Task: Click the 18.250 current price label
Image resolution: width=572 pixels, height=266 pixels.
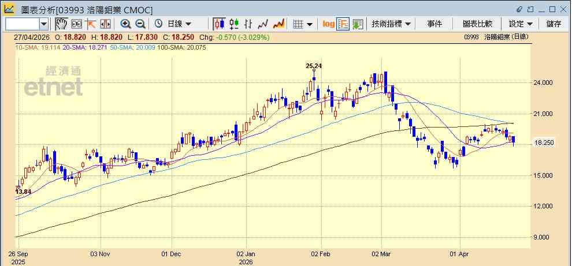Action: pos(545,143)
